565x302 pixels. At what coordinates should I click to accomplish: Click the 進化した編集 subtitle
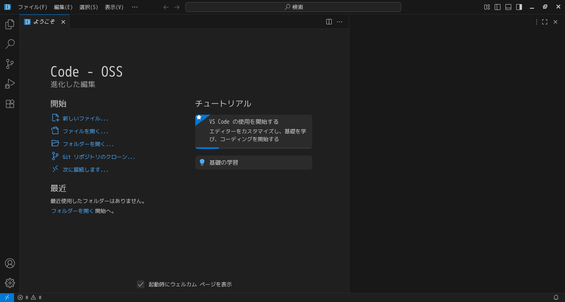(73, 84)
